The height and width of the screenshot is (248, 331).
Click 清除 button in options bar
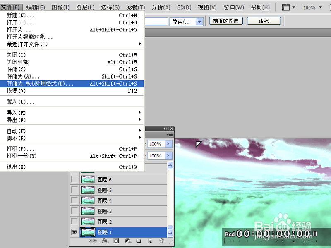pyautogui.click(x=264, y=21)
